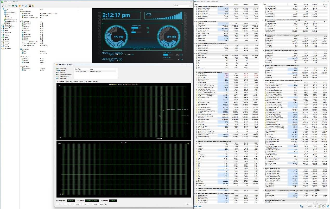The height and width of the screenshot is (209, 330).
Task: Switch to the Cooling Fans tab
Action: point(69,82)
